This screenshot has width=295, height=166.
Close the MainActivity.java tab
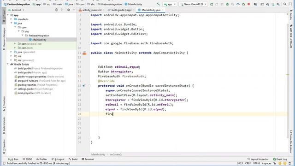pos(163,10)
